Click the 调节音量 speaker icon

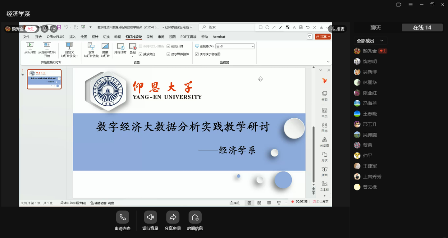pos(150,217)
